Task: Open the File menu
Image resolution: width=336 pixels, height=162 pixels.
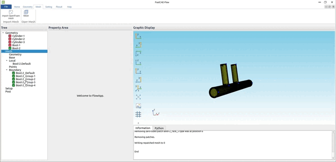Action: [x=6, y=7]
